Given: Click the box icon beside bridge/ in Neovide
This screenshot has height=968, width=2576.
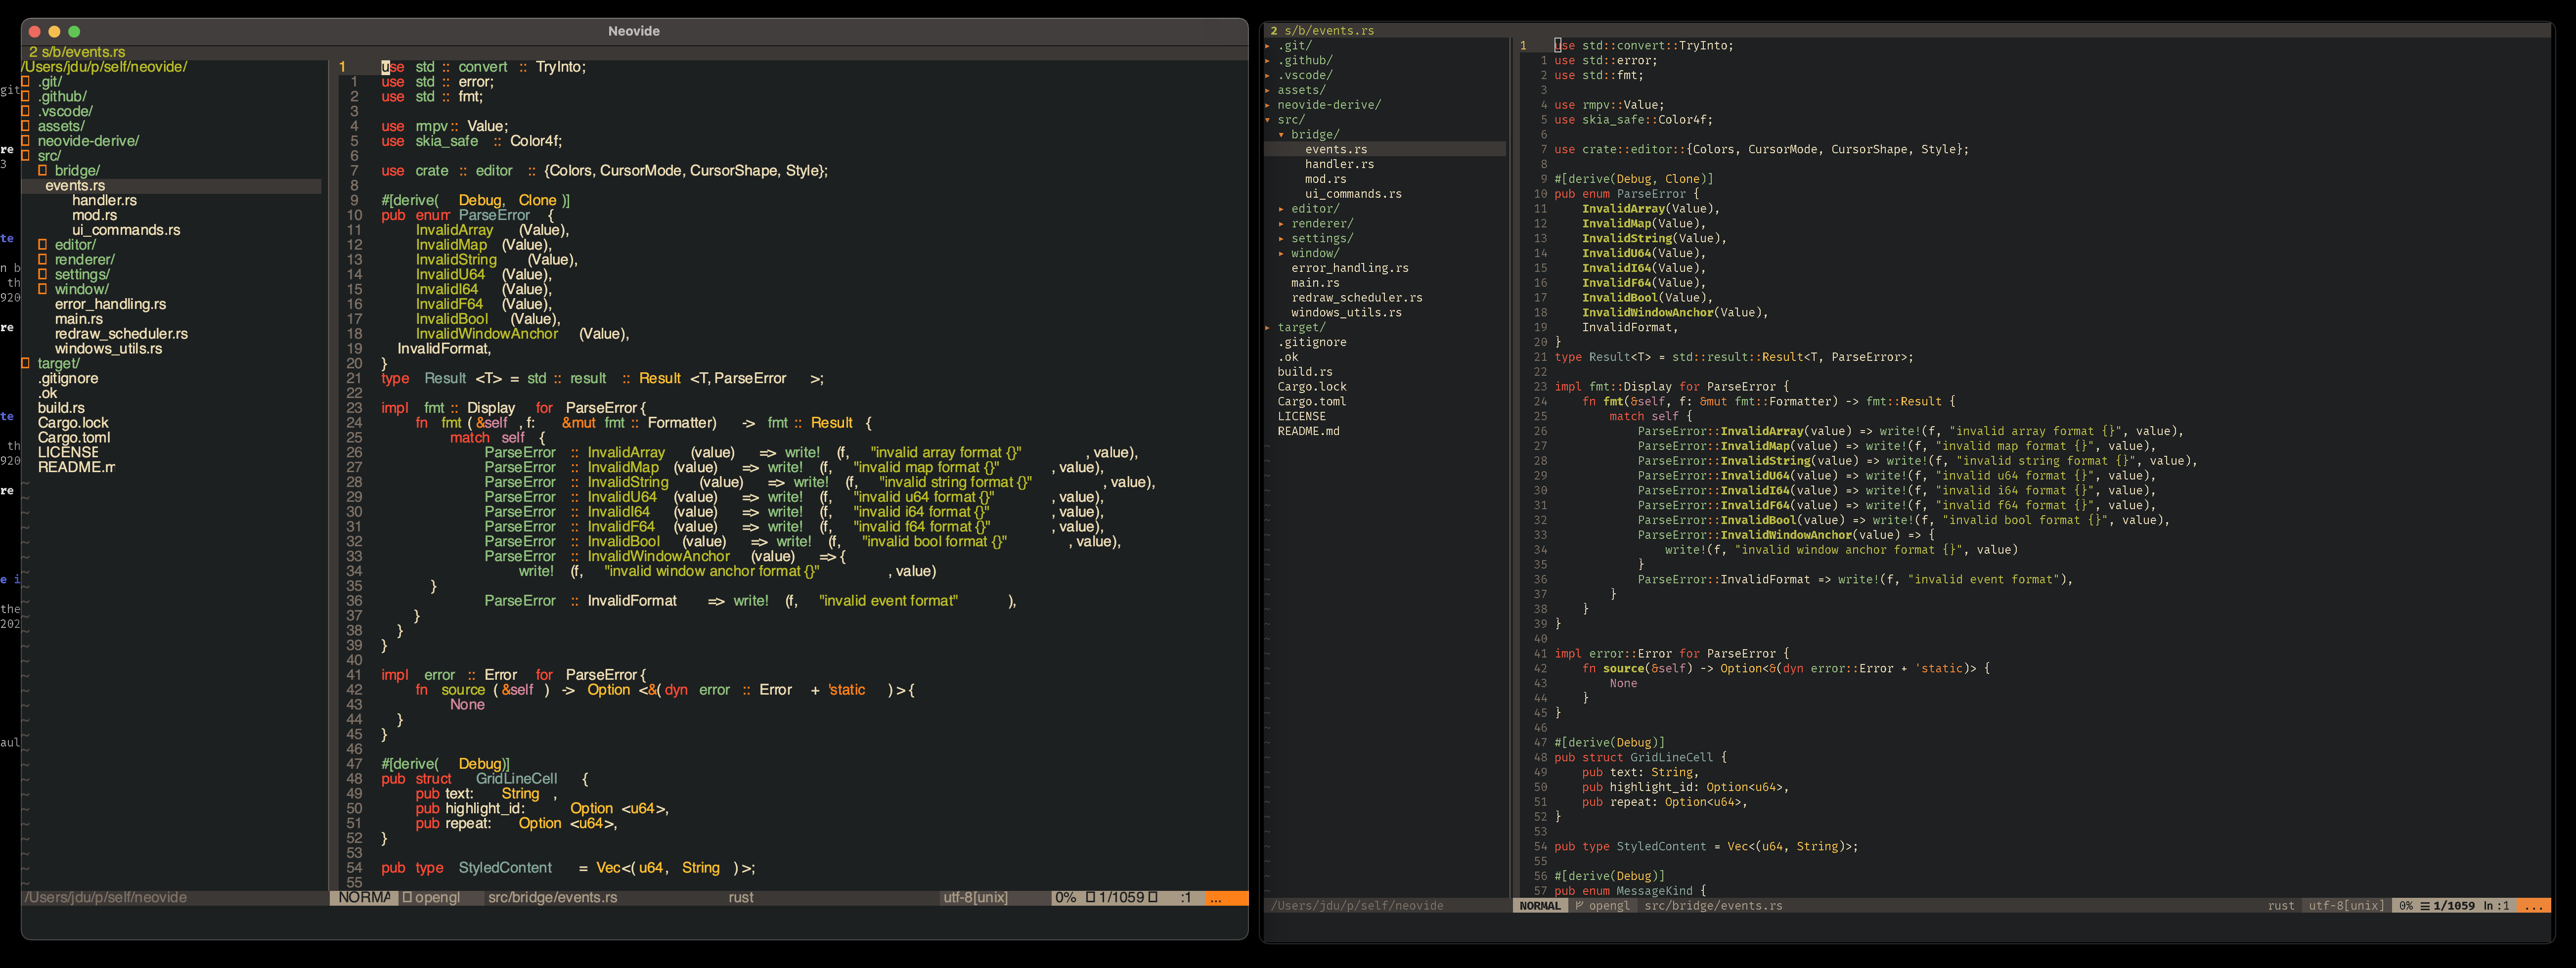Looking at the screenshot, I should 43,171.
